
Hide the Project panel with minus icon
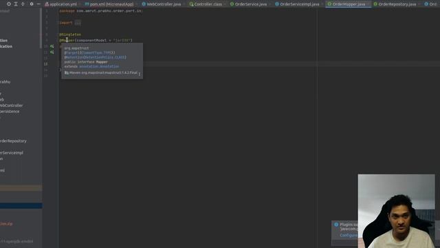tap(38, 4)
